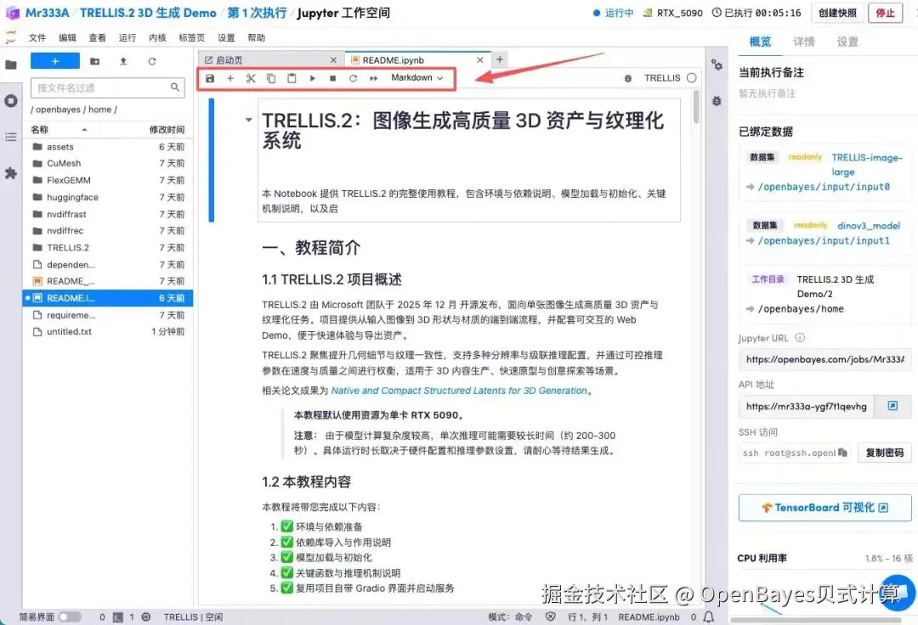
Task: Close the 启动页 tab
Action: [x=333, y=60]
